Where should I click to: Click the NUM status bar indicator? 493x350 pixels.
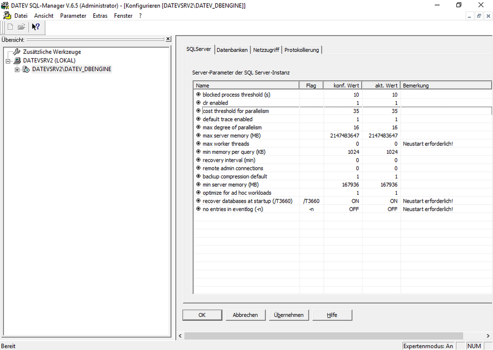click(474, 346)
